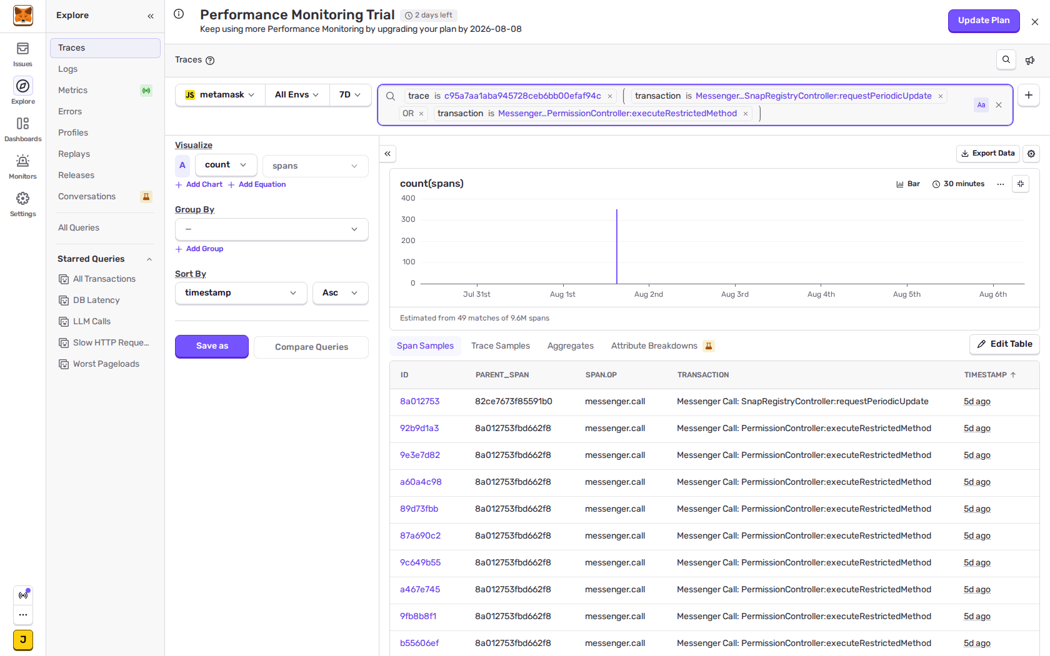Sort by the TIMESTAMP column header
Image resolution: width=1050 pixels, height=656 pixels.
(990, 375)
